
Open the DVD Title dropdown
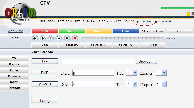132,73
